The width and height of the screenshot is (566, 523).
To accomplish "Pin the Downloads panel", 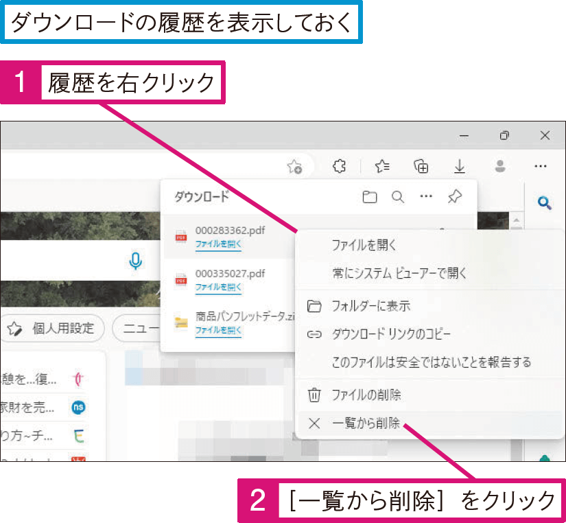I will pyautogui.click(x=454, y=196).
